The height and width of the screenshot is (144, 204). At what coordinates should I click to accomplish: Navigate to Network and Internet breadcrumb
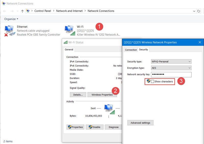pos(69,11)
